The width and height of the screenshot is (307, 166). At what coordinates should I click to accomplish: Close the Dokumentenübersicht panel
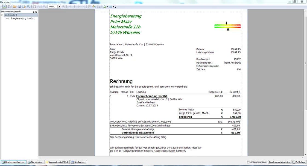pyautogui.click(x=36, y=12)
